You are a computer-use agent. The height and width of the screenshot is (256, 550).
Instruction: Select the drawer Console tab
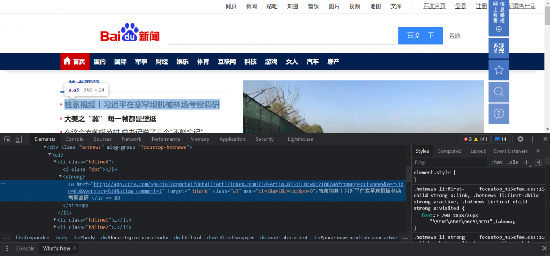(25, 248)
